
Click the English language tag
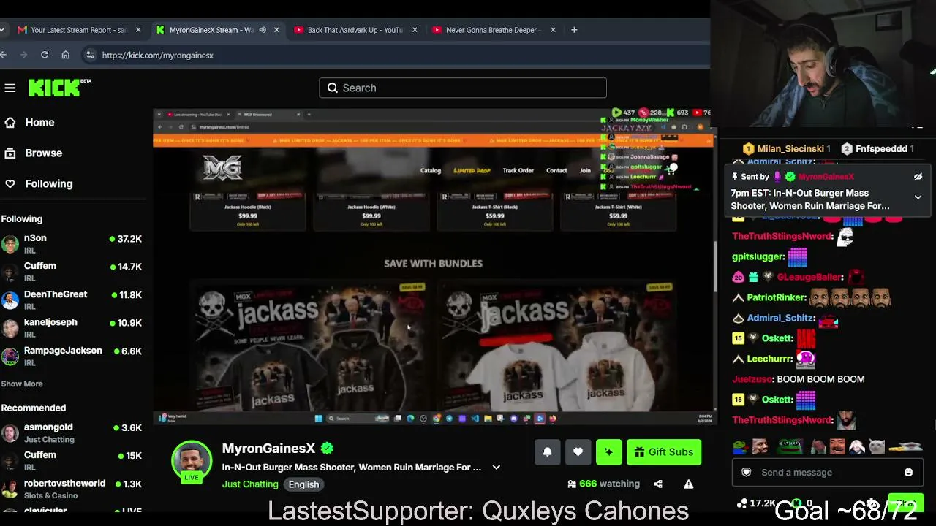coord(303,484)
